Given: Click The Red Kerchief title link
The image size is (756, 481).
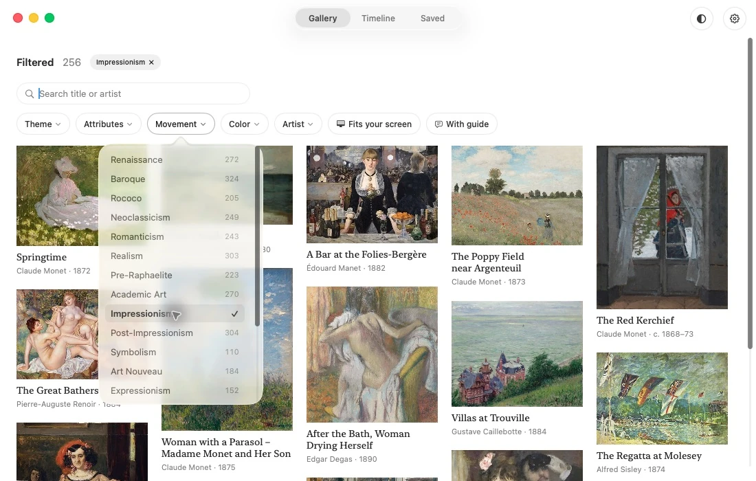Looking at the screenshot, I should (635, 320).
